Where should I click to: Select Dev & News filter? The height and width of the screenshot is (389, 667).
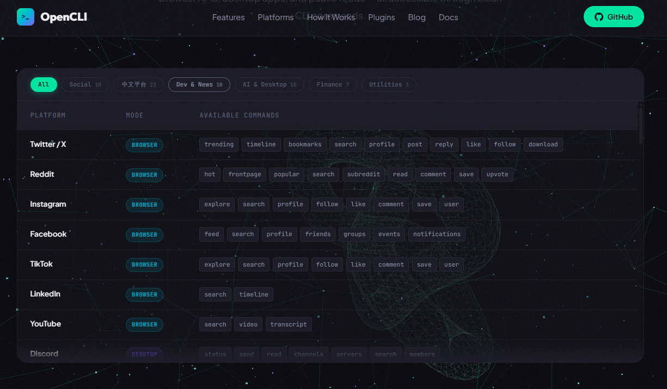(x=199, y=84)
